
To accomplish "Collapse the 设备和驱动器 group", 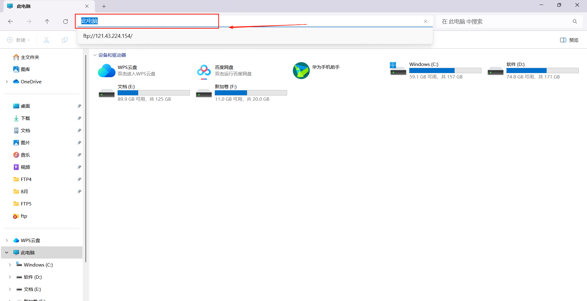I will [95, 55].
